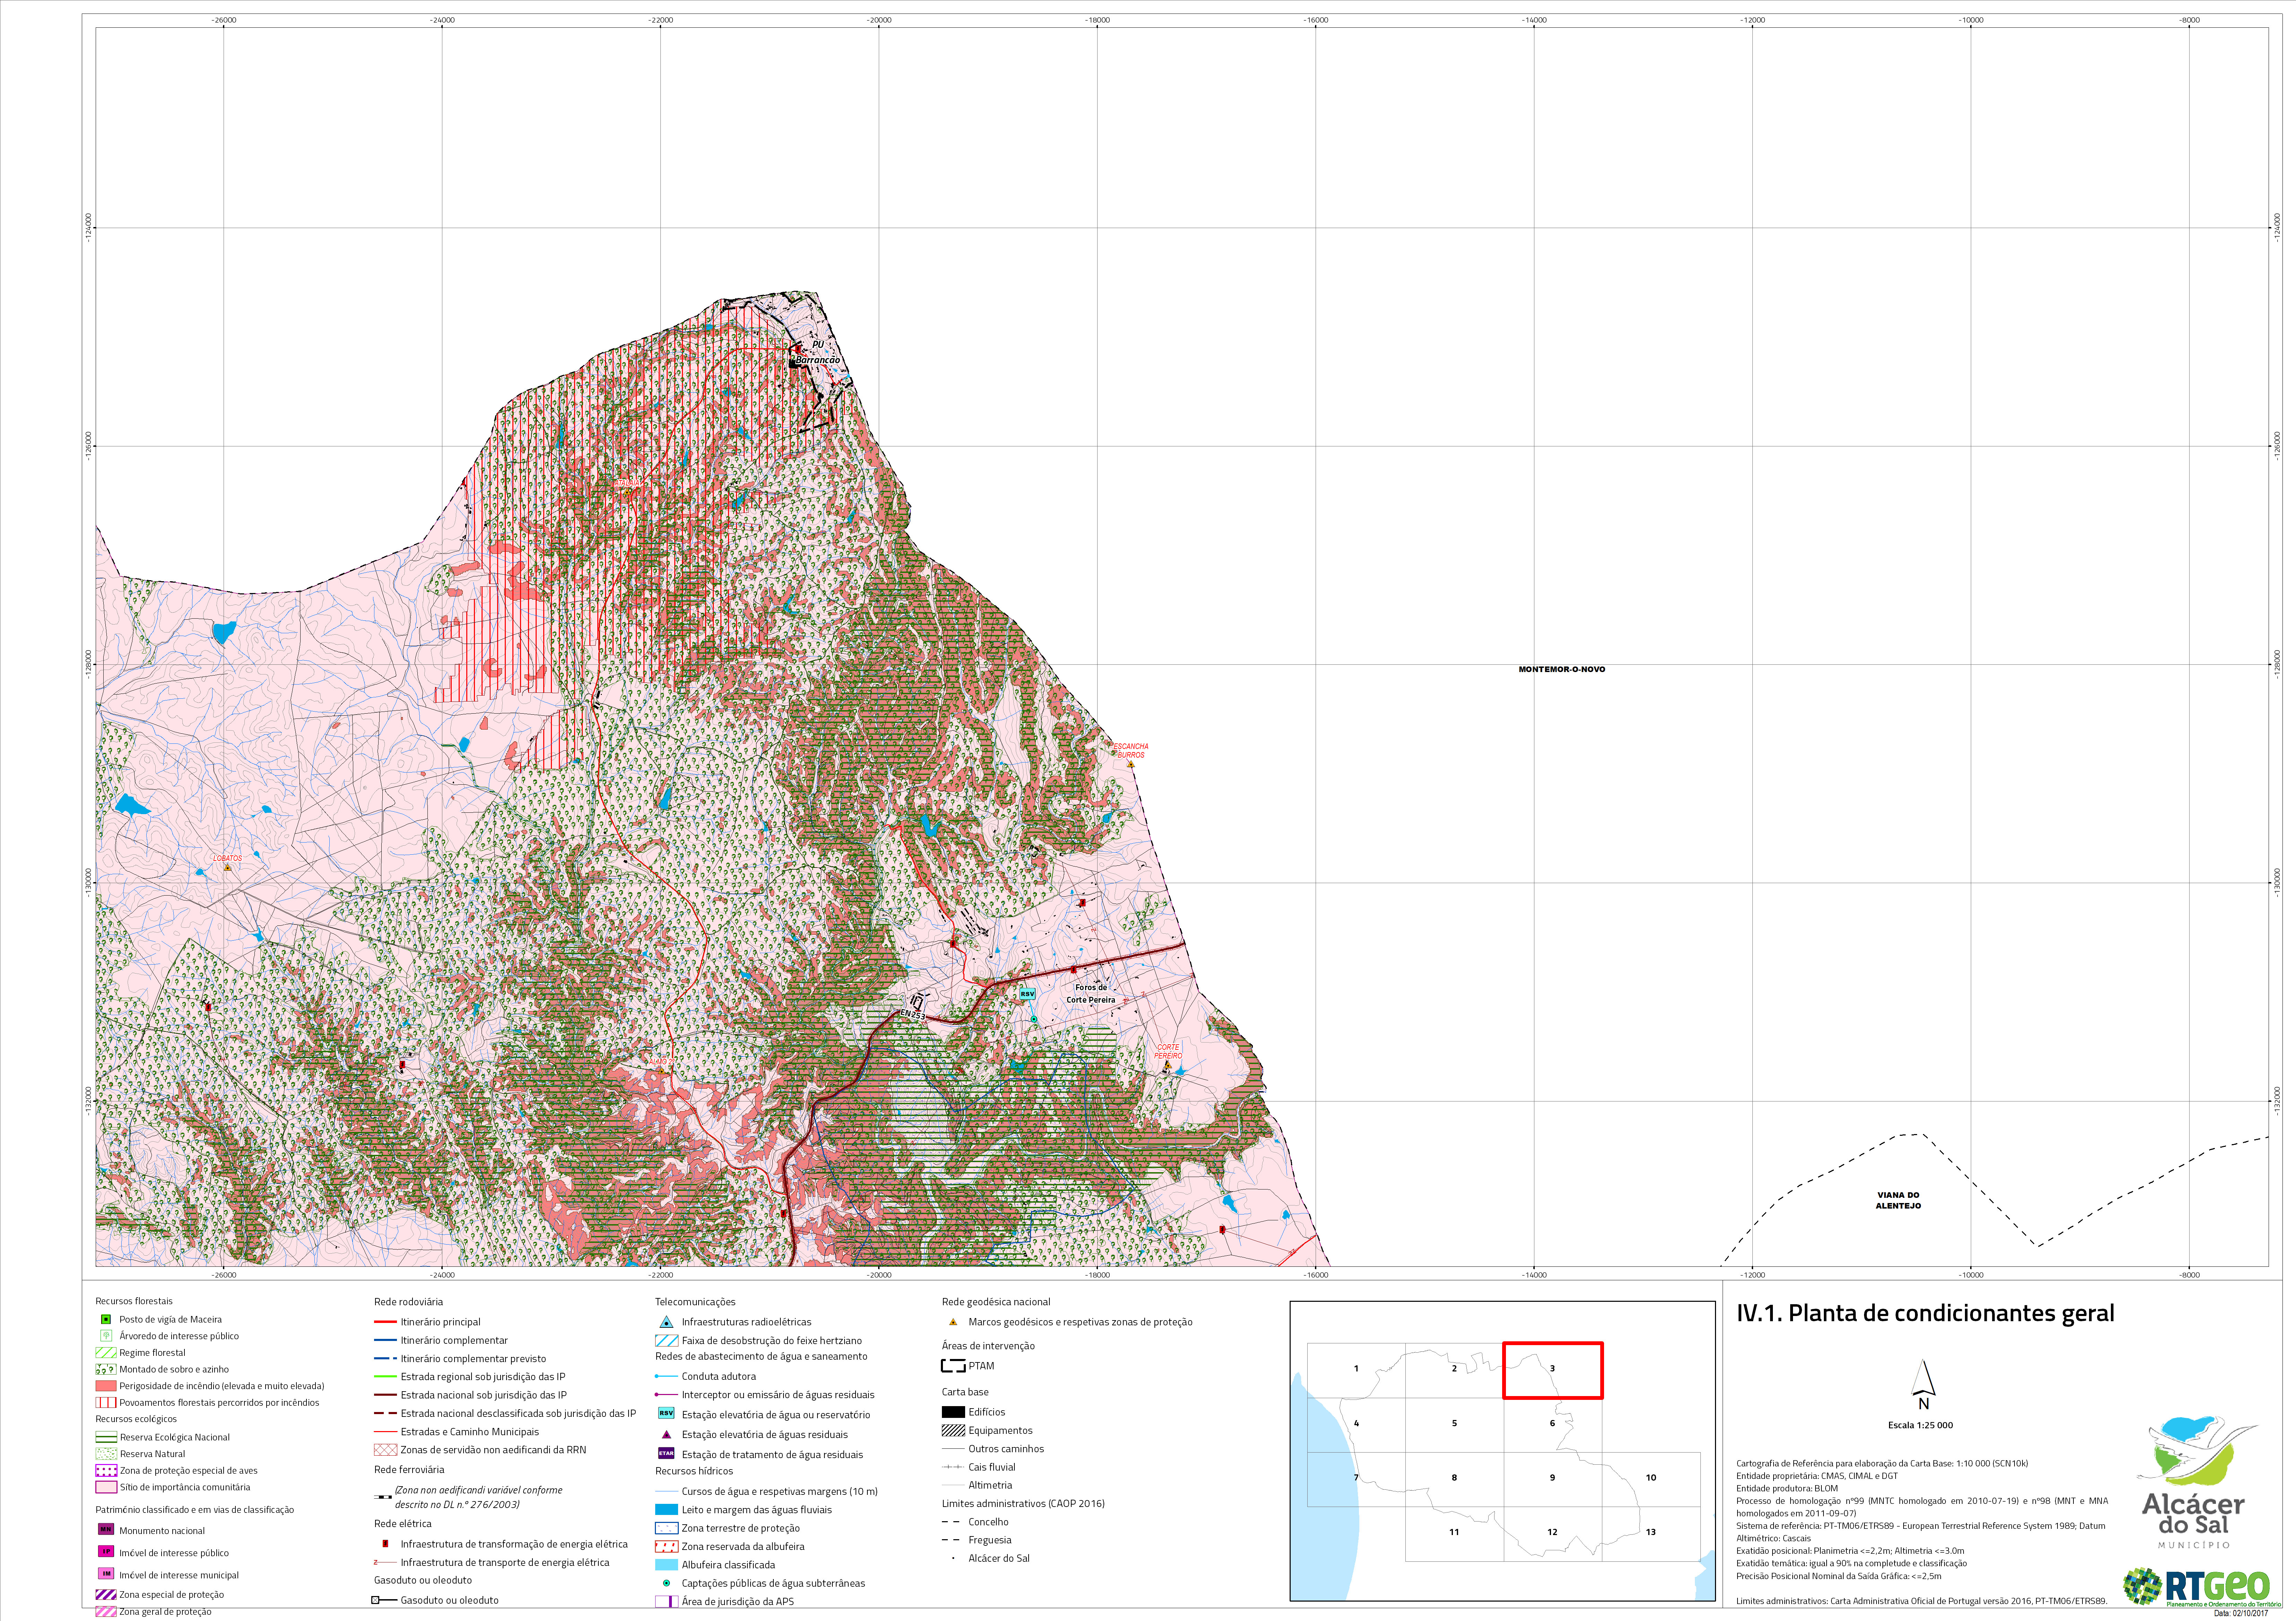Click the PU Barrancão label on the map
Image resolution: width=2296 pixels, height=1621 pixels.
click(818, 352)
